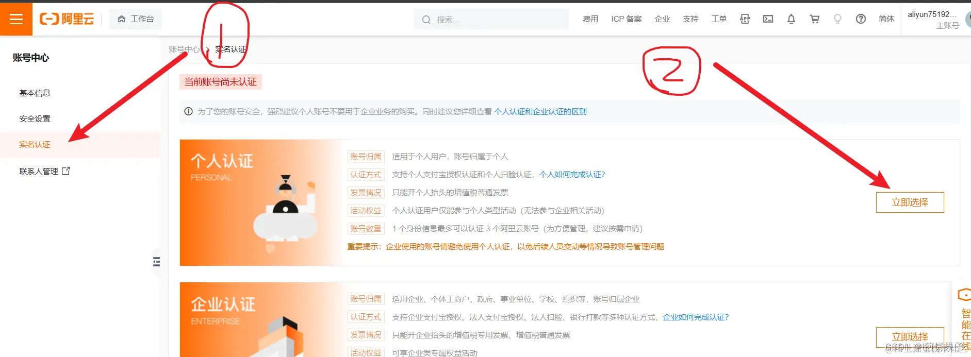Click the 当前账号尚未认证 status label
The image size is (971, 357).
[x=221, y=82]
